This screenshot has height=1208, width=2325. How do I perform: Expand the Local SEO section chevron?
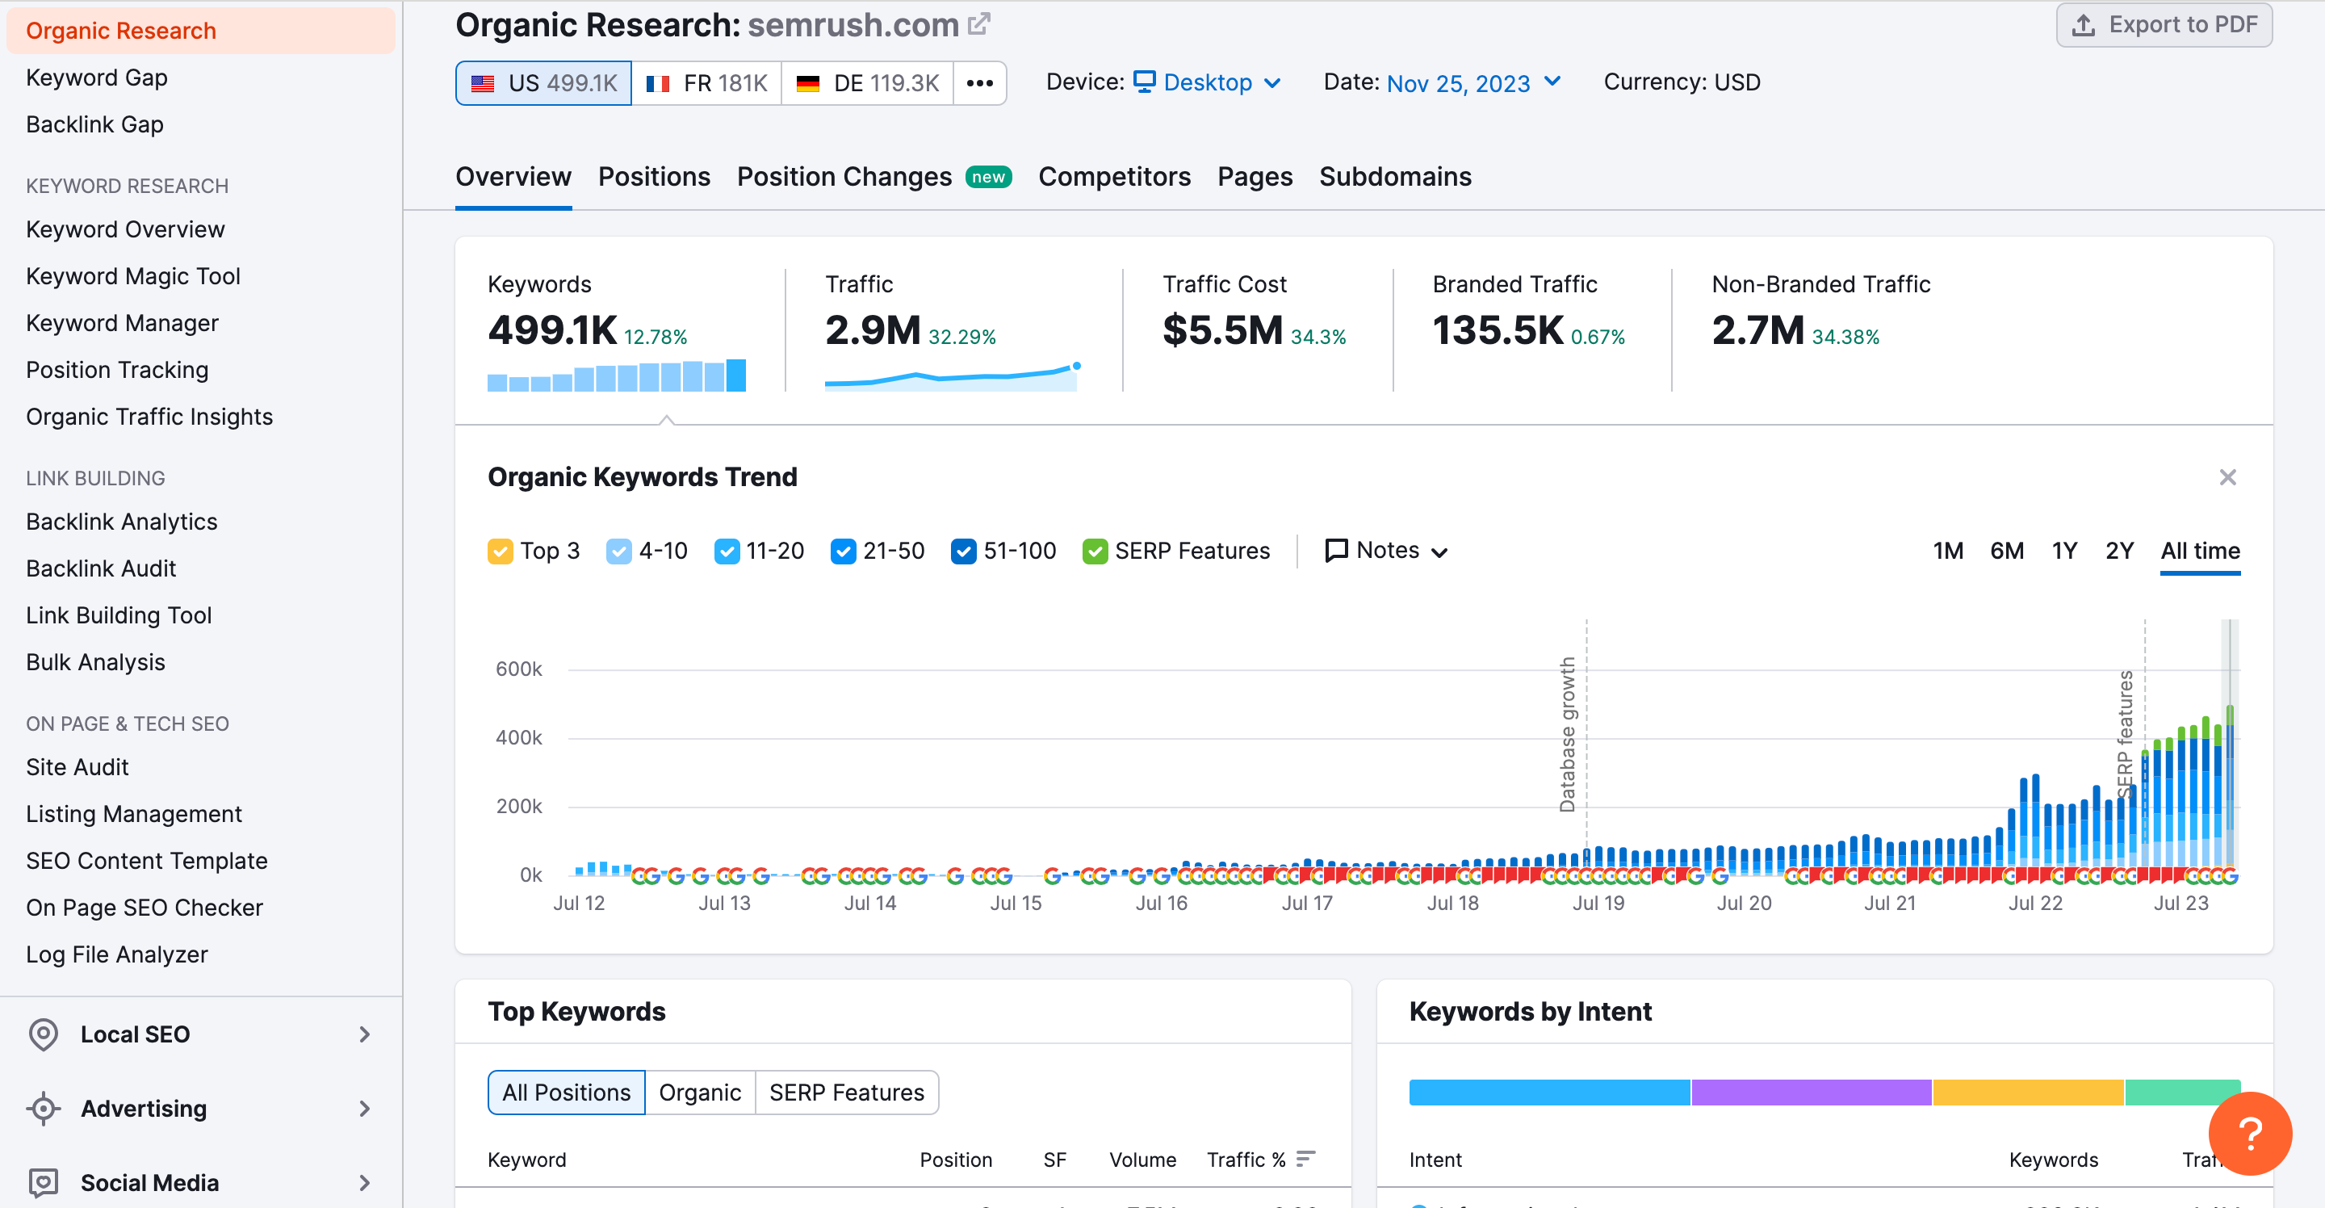[365, 1034]
